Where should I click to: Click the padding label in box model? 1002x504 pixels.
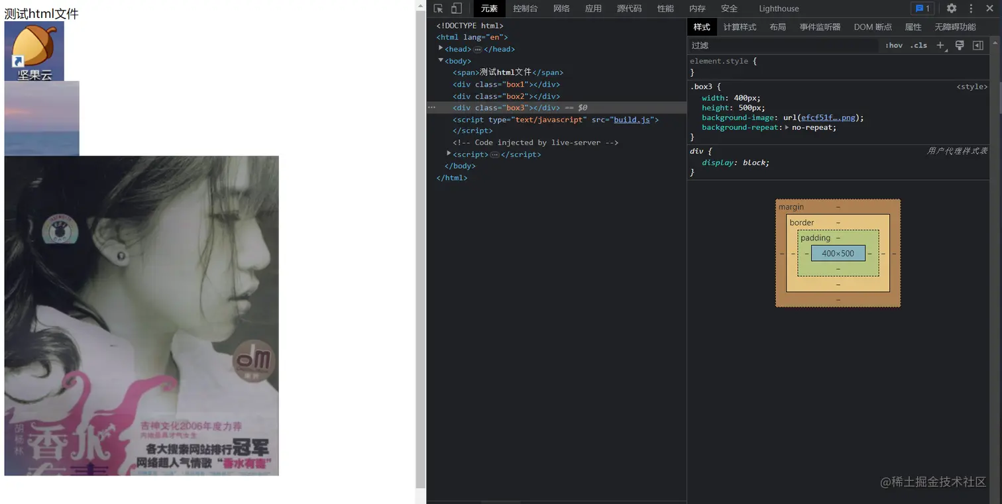pos(815,238)
